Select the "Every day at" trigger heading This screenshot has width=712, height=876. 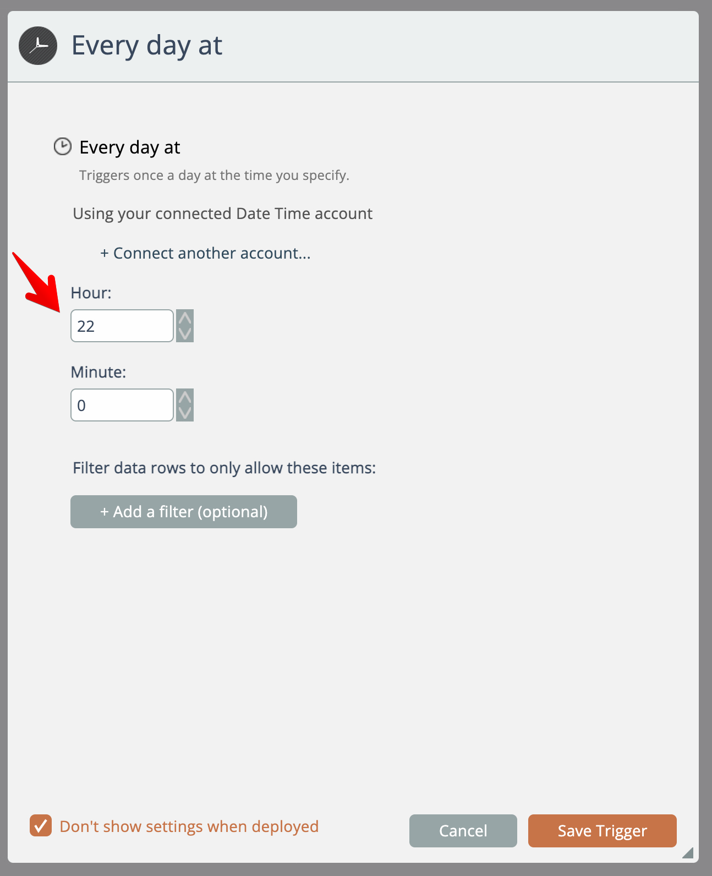130,147
